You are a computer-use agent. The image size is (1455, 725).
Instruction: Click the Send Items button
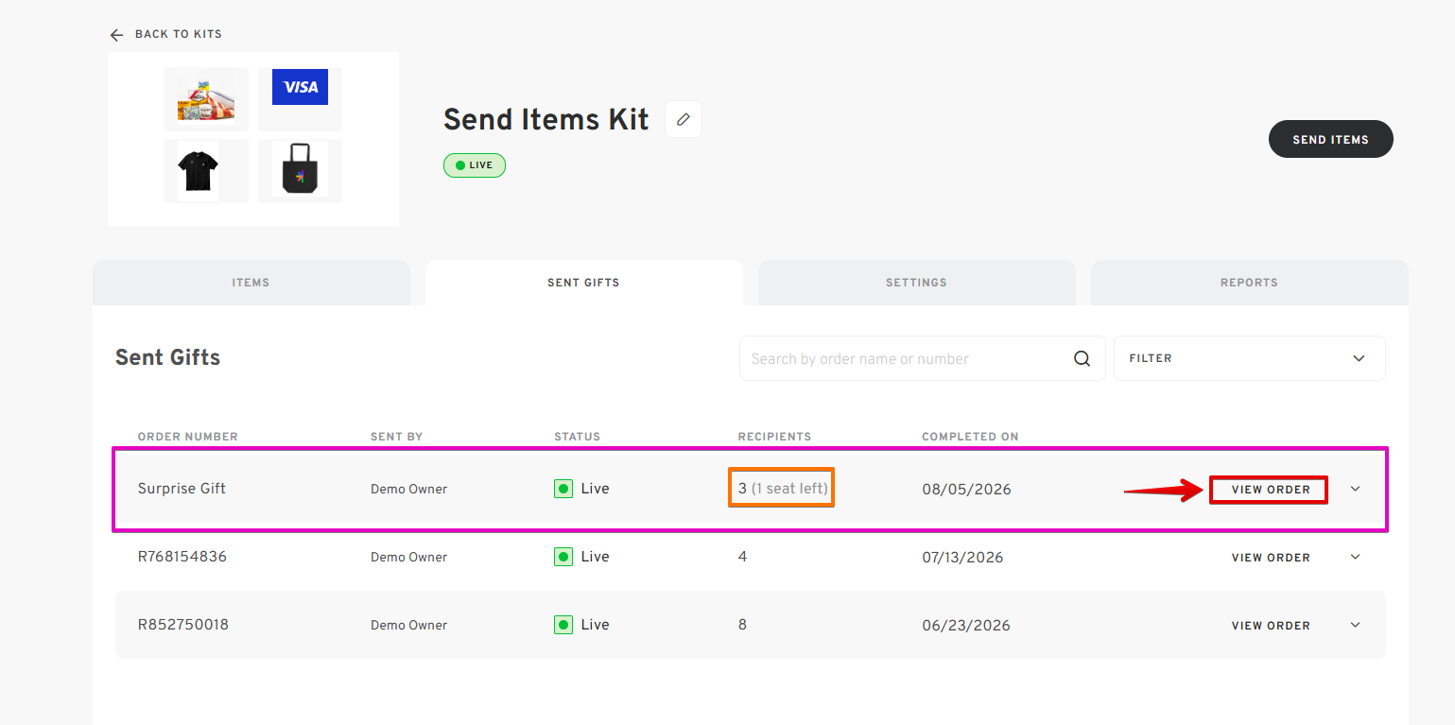1330,139
